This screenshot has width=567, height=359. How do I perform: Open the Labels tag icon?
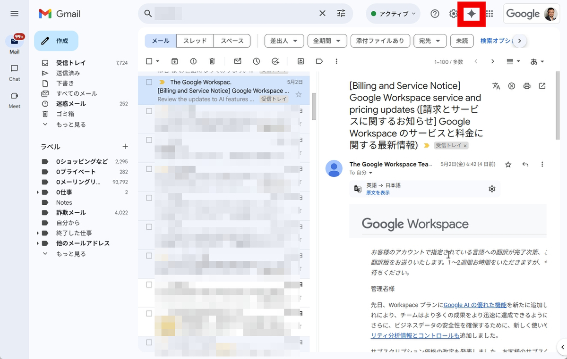tap(319, 61)
